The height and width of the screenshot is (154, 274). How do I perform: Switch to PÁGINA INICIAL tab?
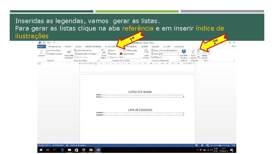(x=55, y=46)
